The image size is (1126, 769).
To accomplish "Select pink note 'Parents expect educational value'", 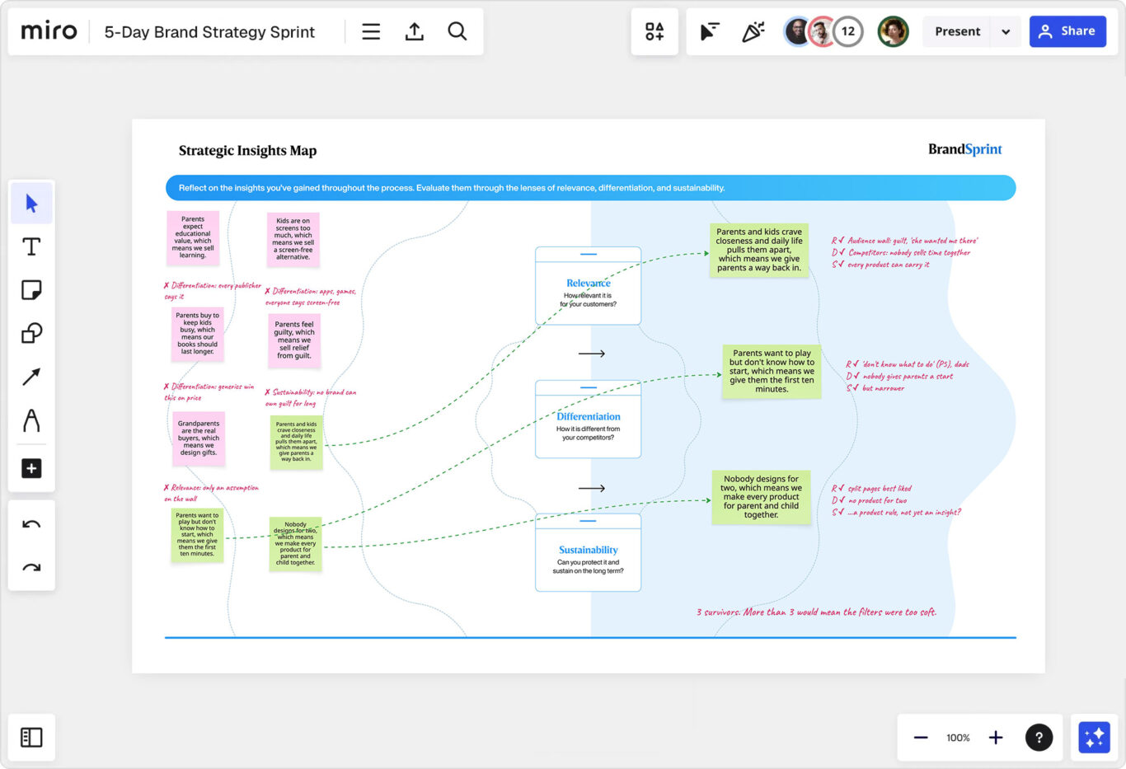I will 193,238.
